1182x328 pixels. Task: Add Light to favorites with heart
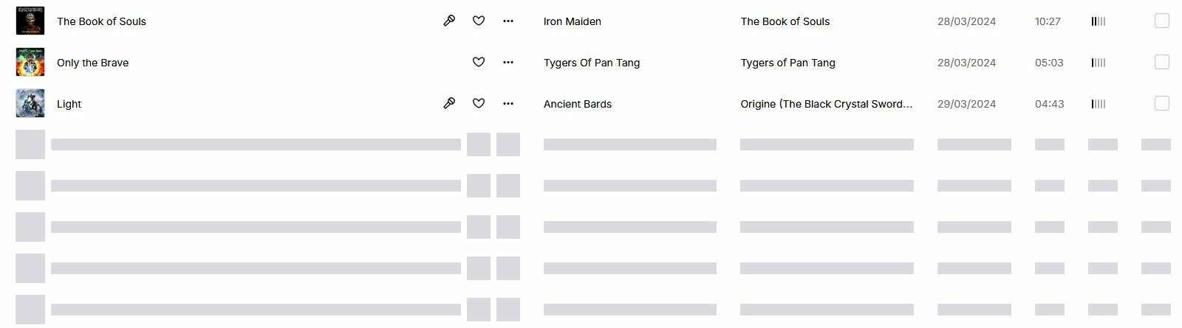[x=479, y=103]
